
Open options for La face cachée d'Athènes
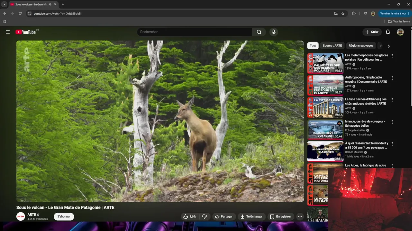click(x=392, y=100)
